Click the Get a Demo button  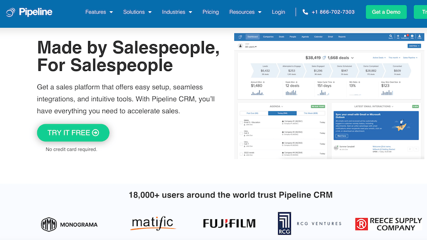coord(386,12)
